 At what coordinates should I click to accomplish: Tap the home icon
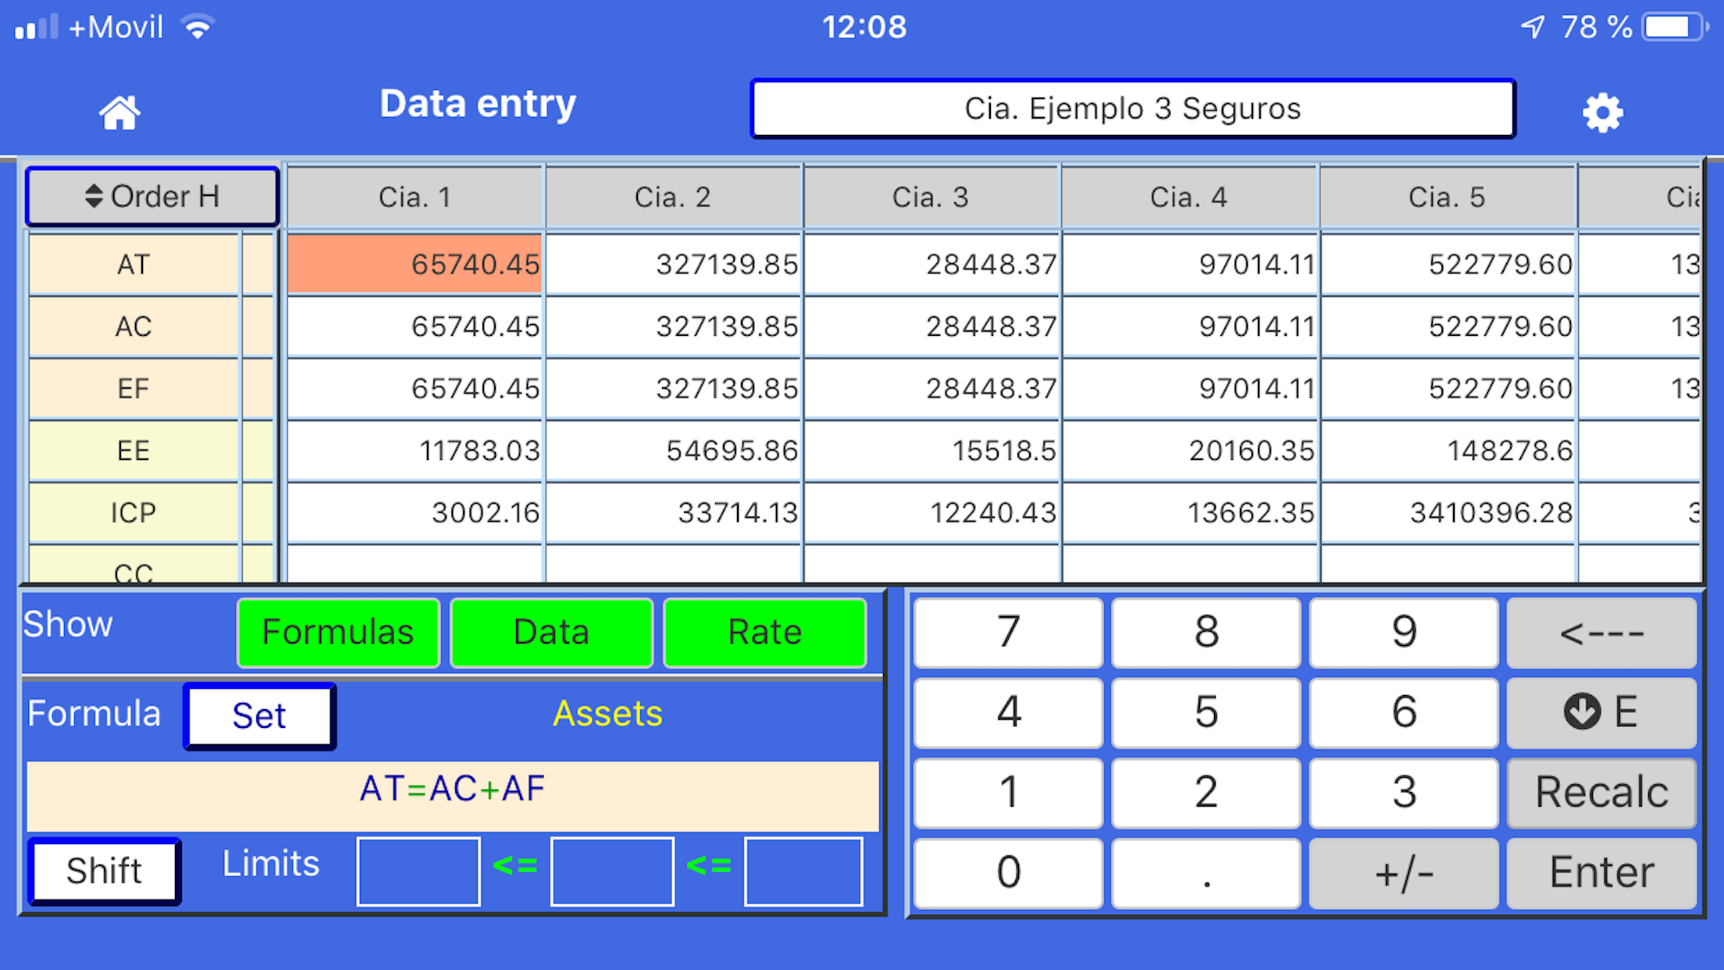click(x=119, y=112)
